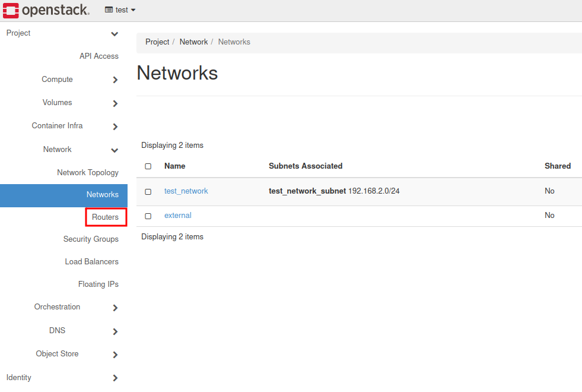Image resolution: width=582 pixels, height=392 pixels.
Task: Expand the Orchestration chevron arrow
Action: (x=115, y=308)
